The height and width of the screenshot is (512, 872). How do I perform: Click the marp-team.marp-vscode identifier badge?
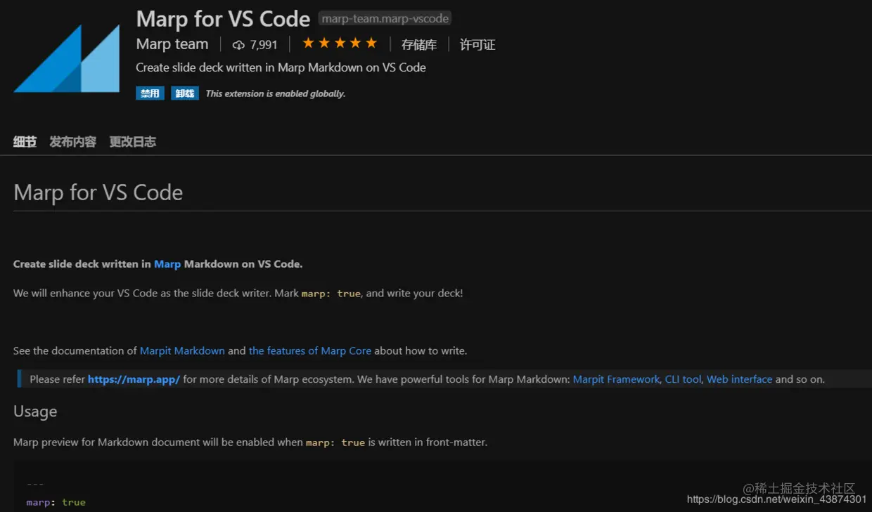click(385, 19)
